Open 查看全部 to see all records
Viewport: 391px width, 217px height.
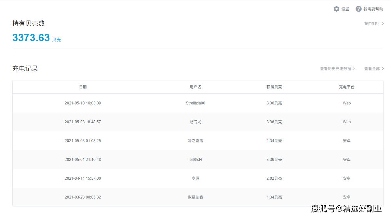pyautogui.click(x=372, y=69)
